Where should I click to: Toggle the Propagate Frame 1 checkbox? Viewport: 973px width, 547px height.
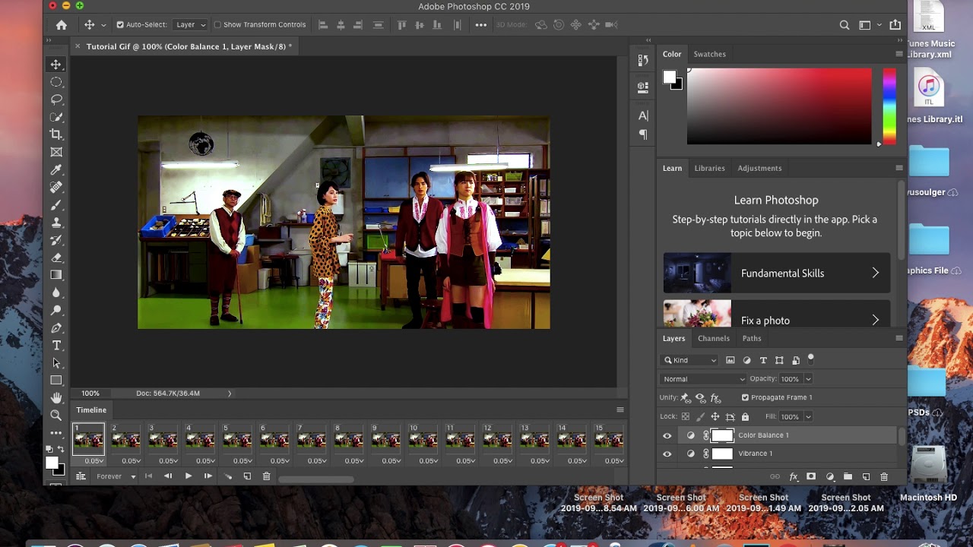[745, 397]
